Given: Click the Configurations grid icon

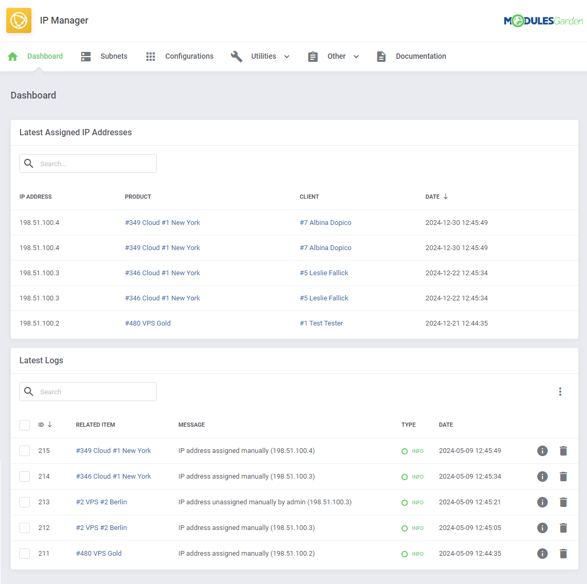Looking at the screenshot, I should click(x=150, y=57).
